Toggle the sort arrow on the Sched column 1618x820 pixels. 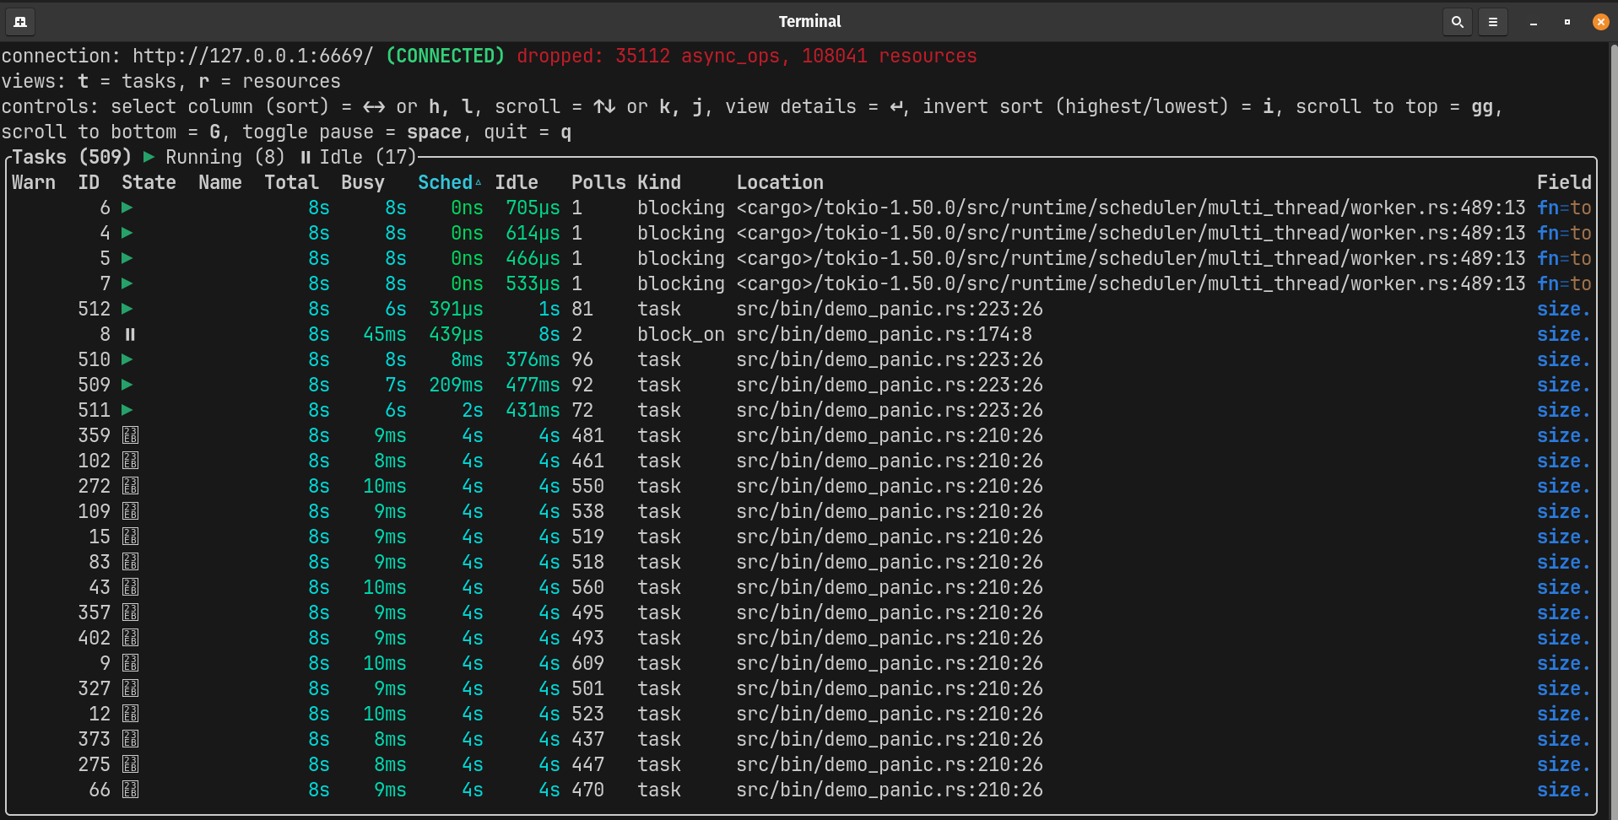tap(479, 181)
